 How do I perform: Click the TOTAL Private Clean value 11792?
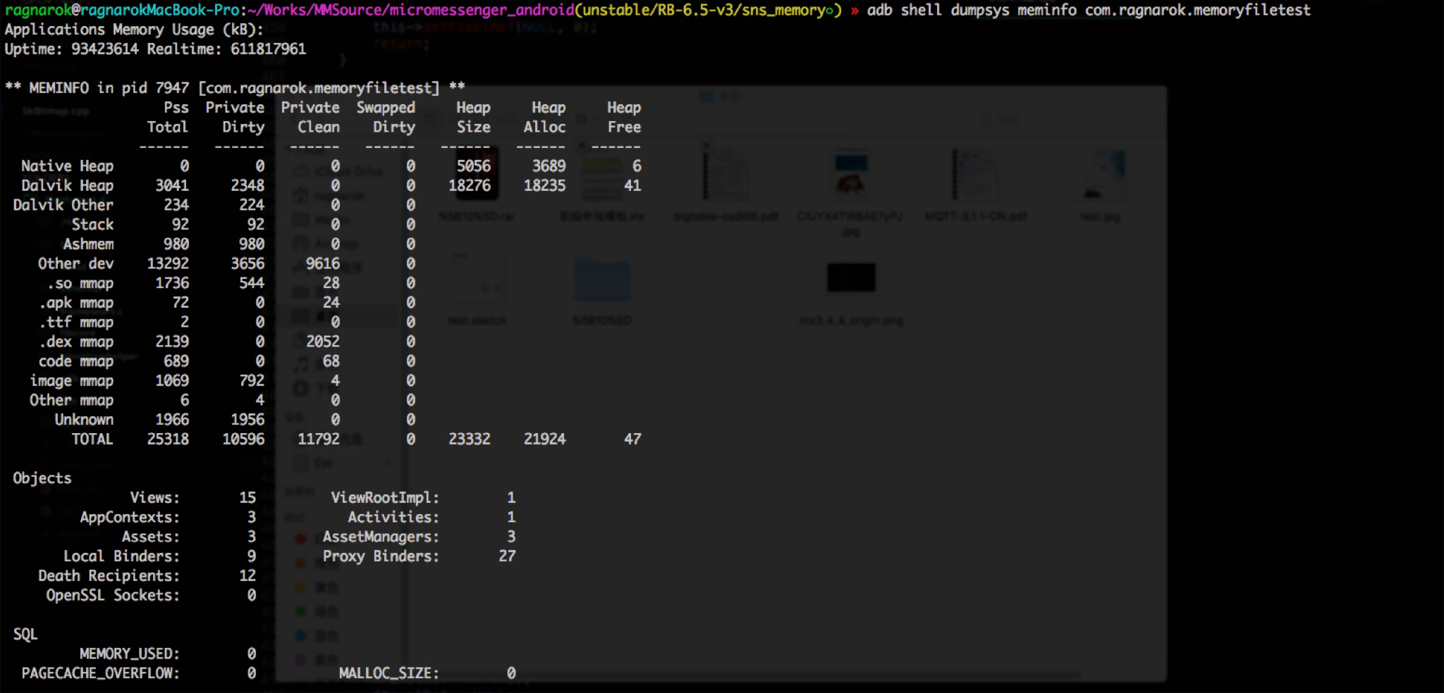click(x=319, y=439)
